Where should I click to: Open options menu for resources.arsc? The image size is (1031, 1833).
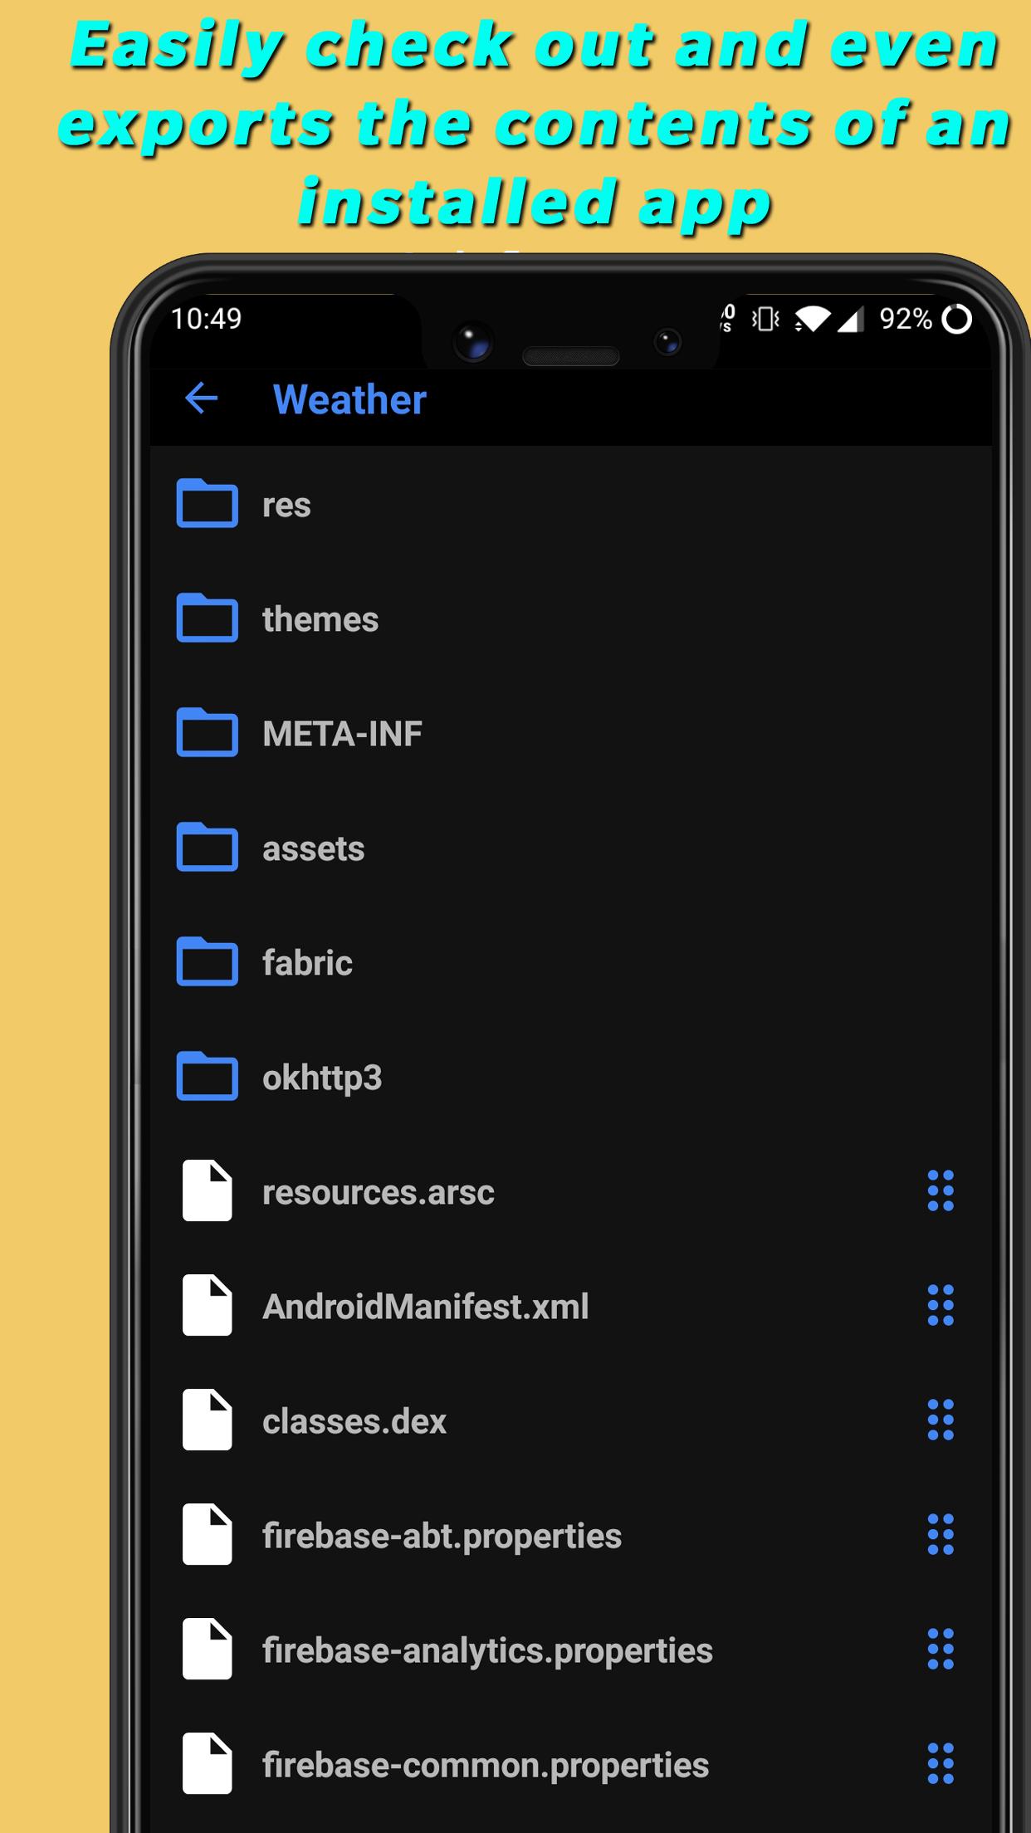pos(940,1191)
